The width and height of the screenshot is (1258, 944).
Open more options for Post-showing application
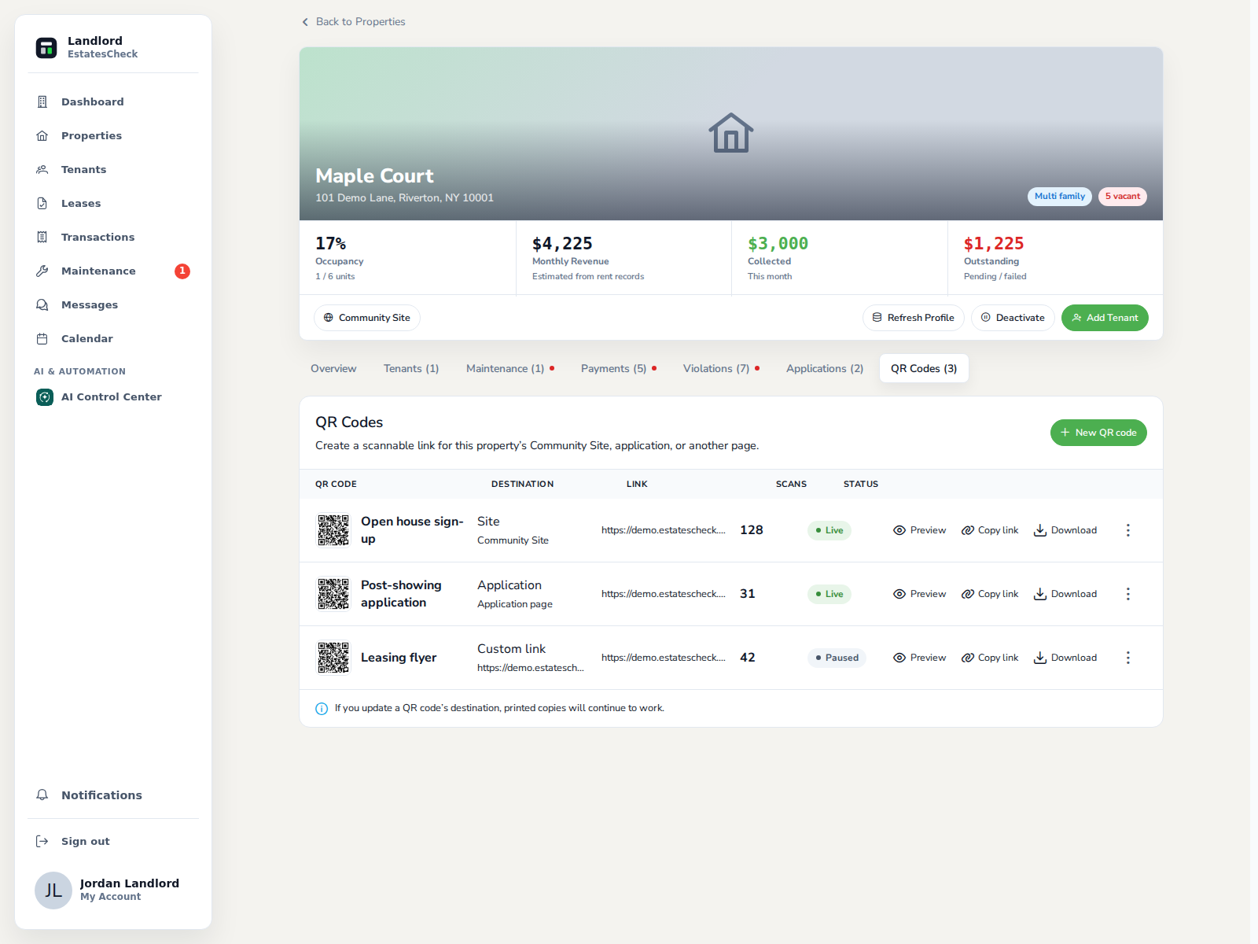click(x=1128, y=594)
